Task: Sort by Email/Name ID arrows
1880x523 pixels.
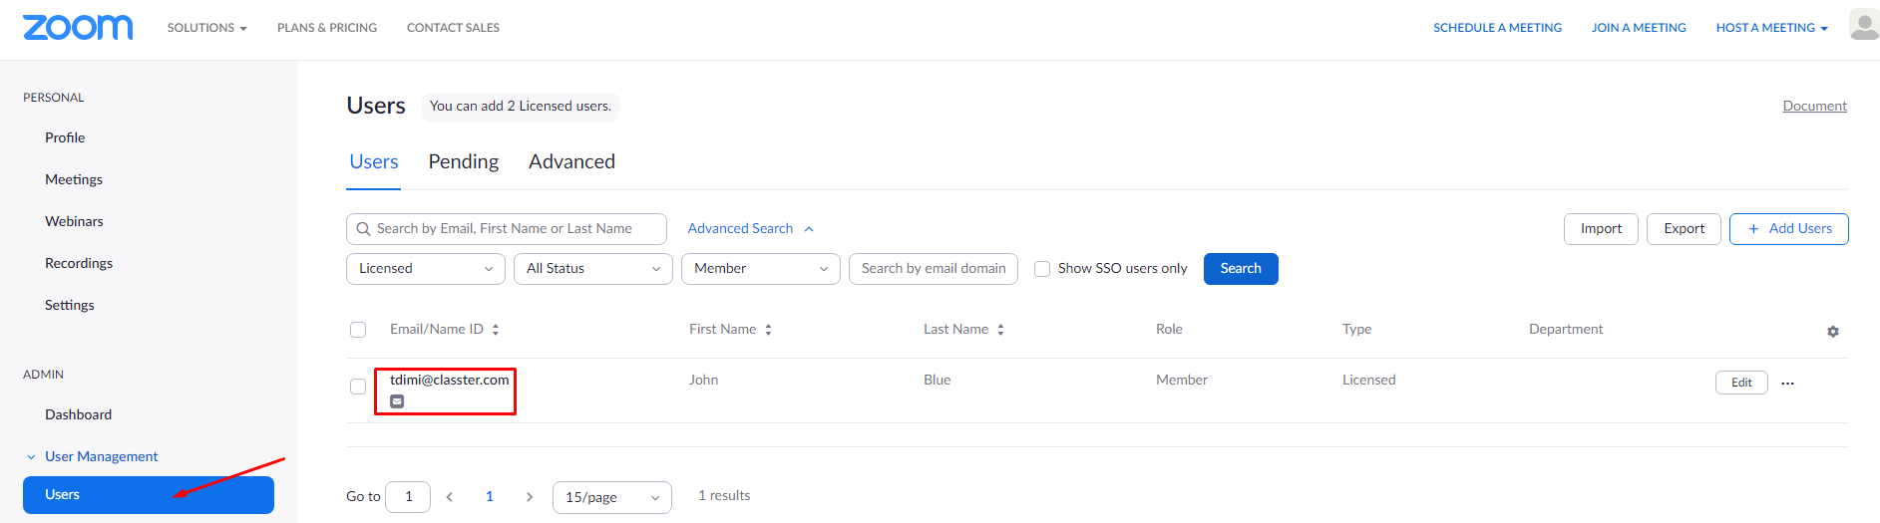Action: [496, 330]
